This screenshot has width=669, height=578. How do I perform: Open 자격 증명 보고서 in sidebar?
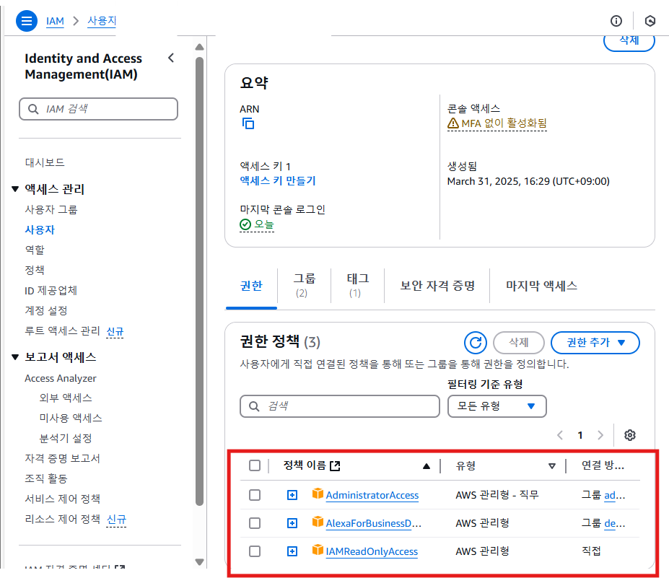[62, 458]
